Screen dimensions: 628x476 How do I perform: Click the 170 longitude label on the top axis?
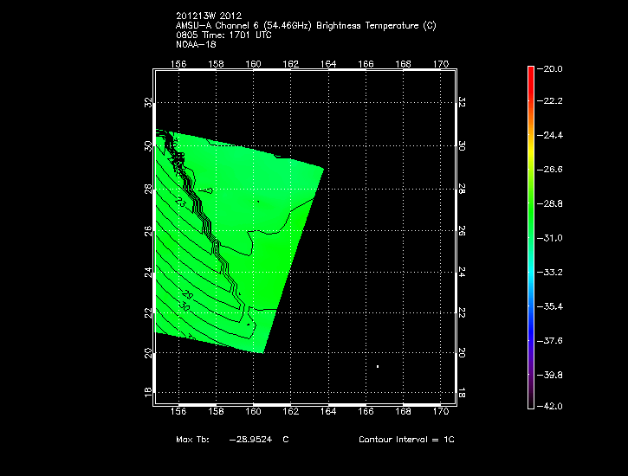click(x=441, y=64)
